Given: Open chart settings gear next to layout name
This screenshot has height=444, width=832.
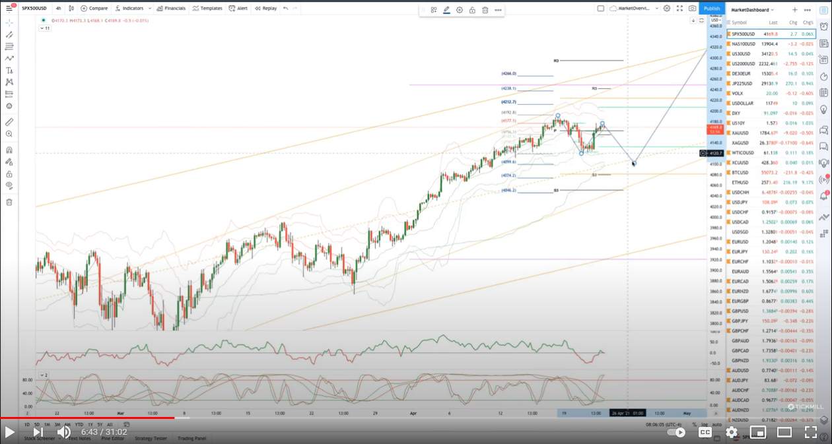Looking at the screenshot, I should pyautogui.click(x=667, y=9).
